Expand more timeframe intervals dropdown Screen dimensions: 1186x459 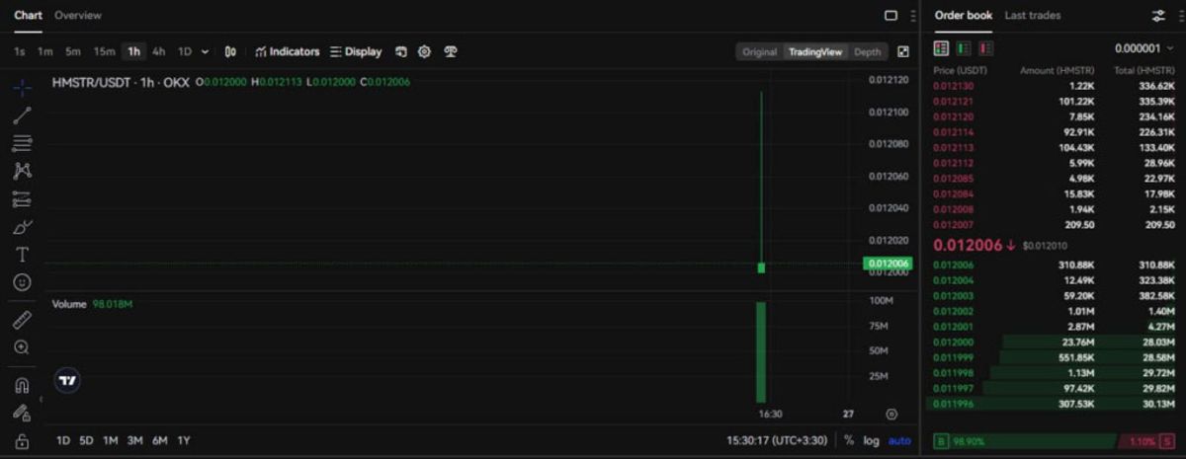click(205, 51)
